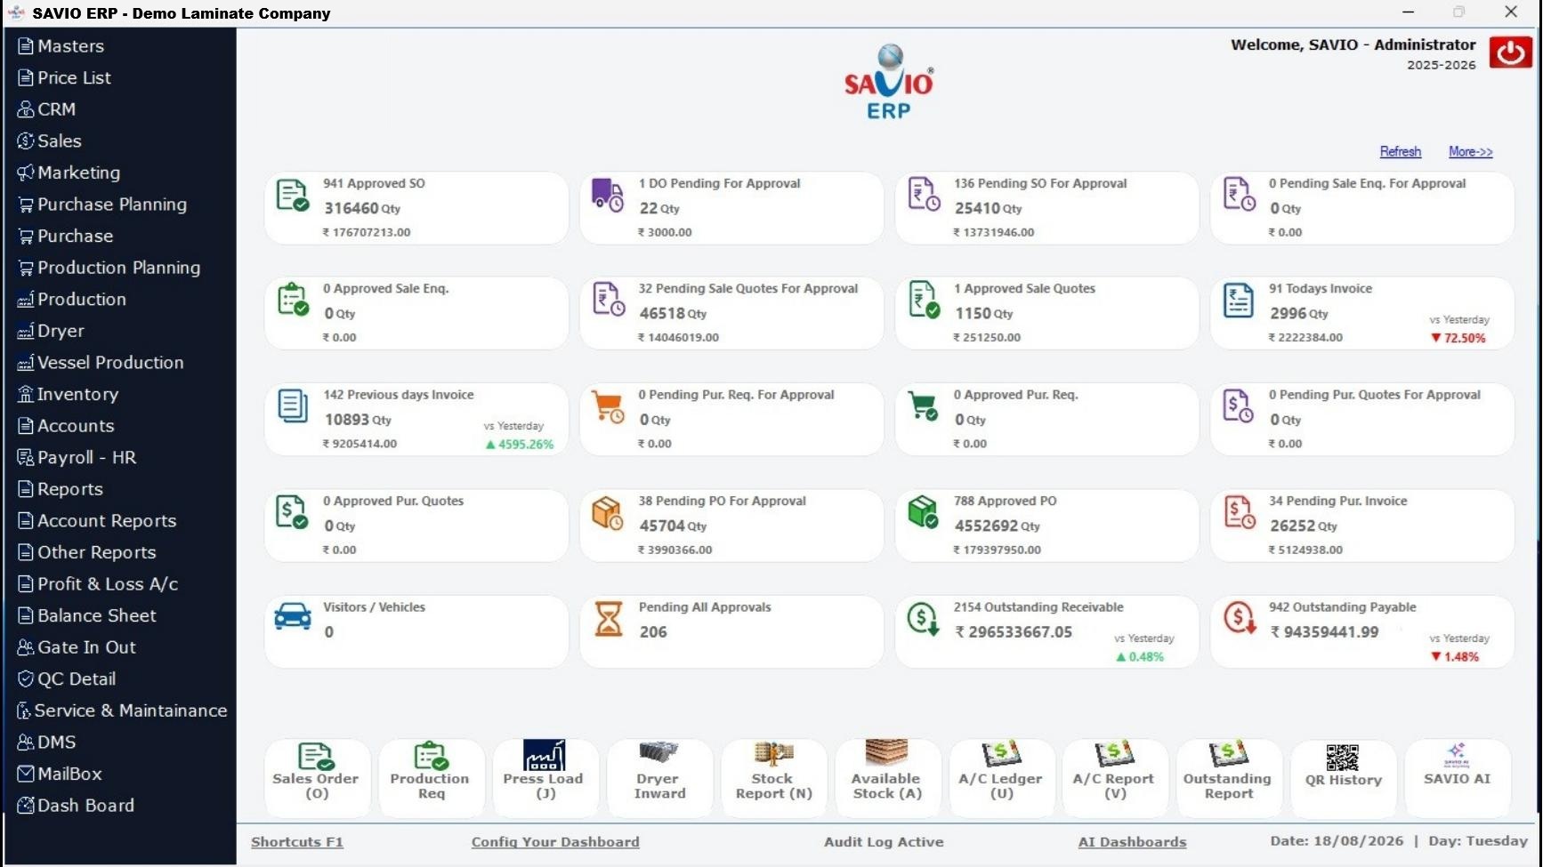
Task: Open the Sales Order (O) shortcut icon
Action: [315, 757]
